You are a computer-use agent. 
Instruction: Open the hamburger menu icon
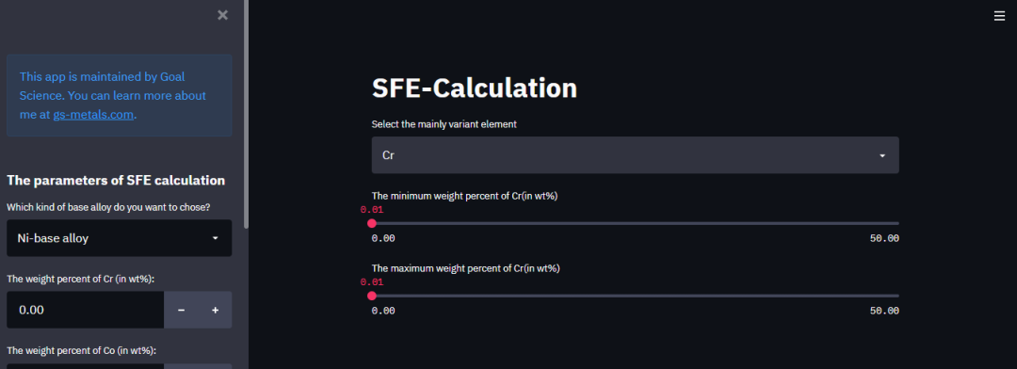tap(999, 16)
